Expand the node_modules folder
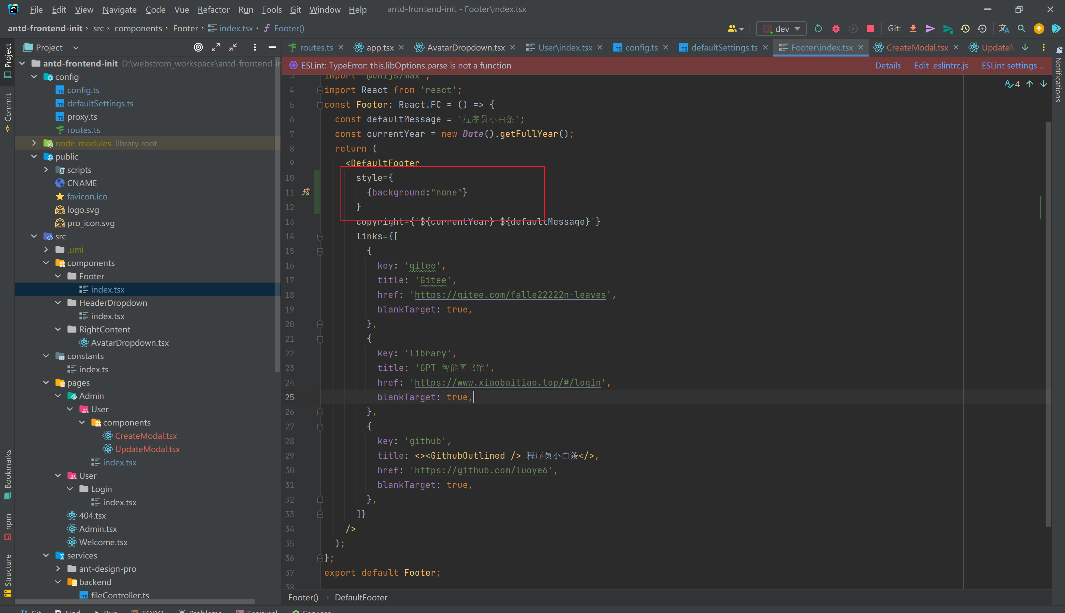The image size is (1065, 613). (x=34, y=143)
